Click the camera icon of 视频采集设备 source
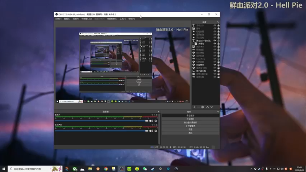This screenshot has width=306, height=172. 194,74
